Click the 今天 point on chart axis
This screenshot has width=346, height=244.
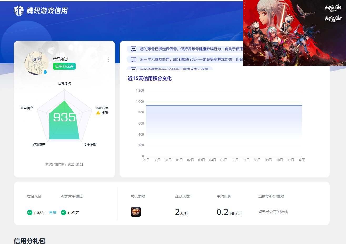coord(302,160)
